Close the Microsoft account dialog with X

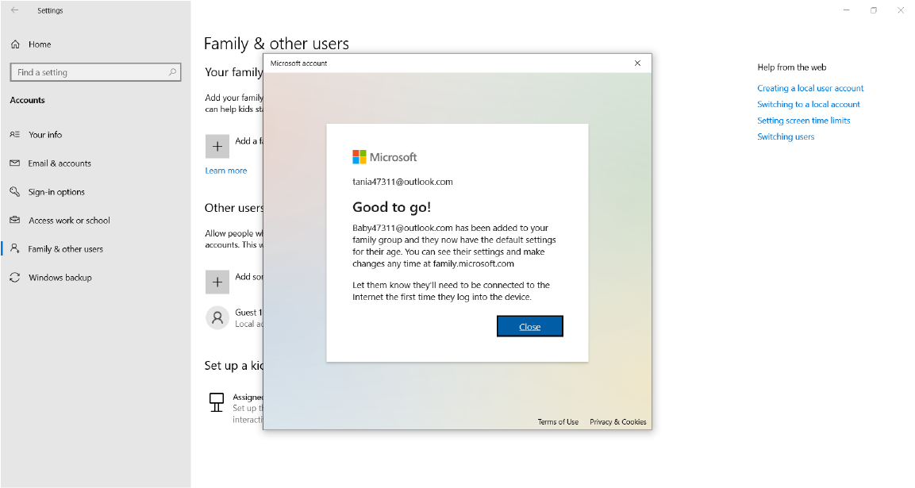coord(637,63)
